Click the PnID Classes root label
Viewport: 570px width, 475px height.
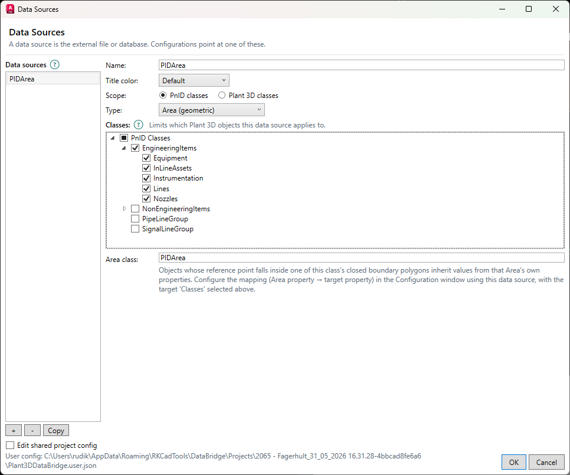150,137
